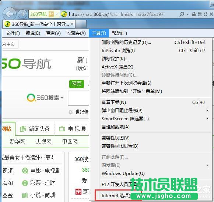Click the 360搜索 search input box
This screenshot has height=202, width=214.
(78, 98)
